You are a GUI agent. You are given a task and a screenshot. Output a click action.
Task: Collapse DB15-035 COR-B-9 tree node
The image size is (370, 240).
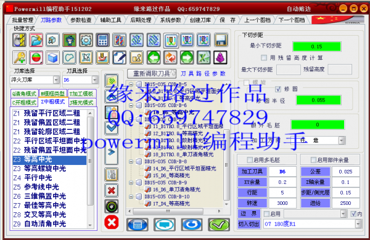pos(131,183)
